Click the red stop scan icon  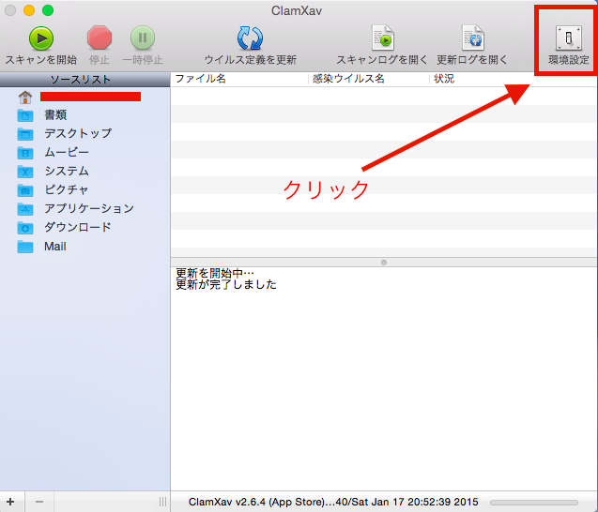[100, 38]
